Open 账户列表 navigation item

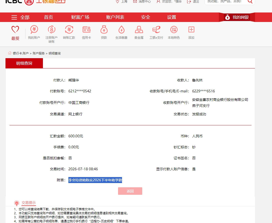[x=115, y=17]
